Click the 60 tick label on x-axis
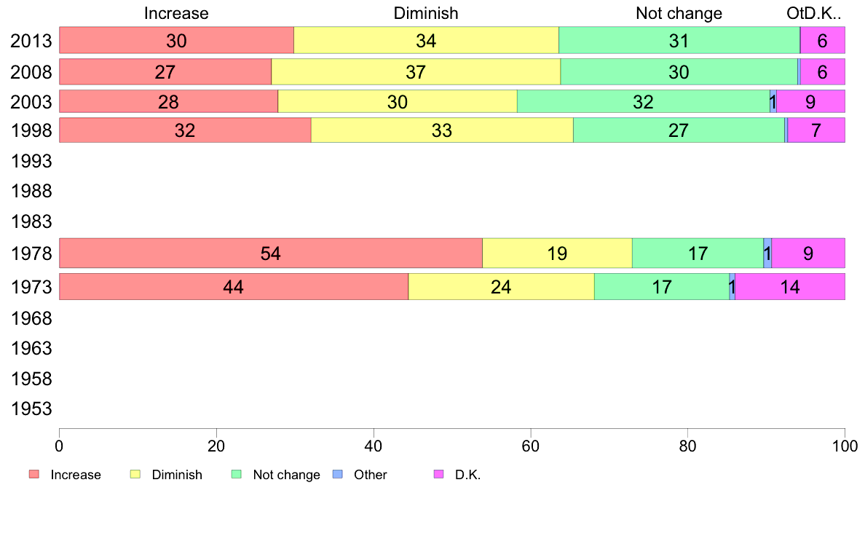 point(531,446)
